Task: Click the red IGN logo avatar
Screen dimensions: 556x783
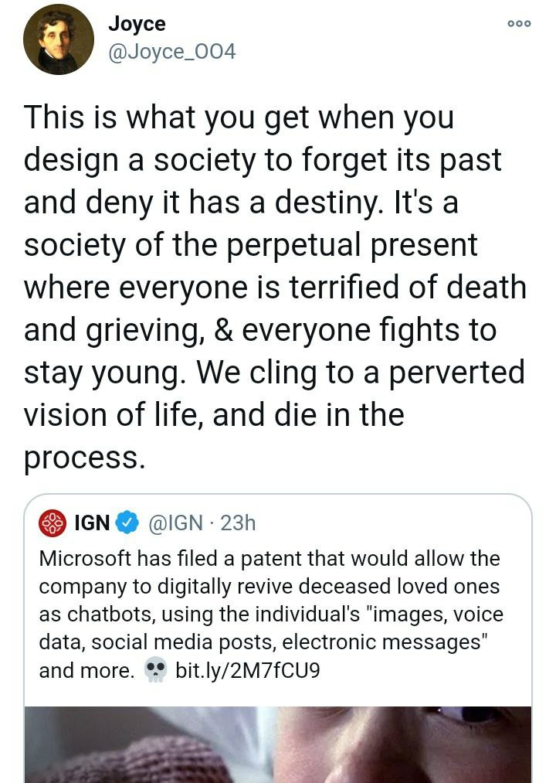Action: coord(53,523)
